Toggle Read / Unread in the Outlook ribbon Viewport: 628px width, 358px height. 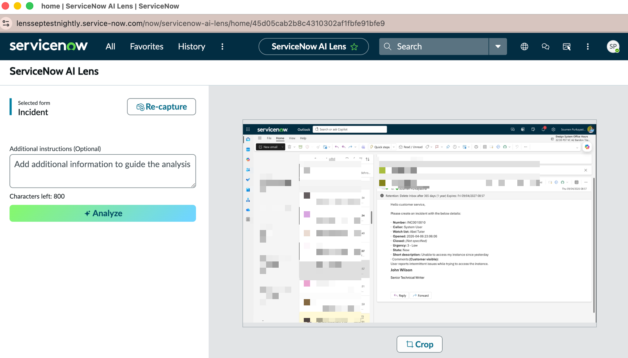tap(411, 147)
